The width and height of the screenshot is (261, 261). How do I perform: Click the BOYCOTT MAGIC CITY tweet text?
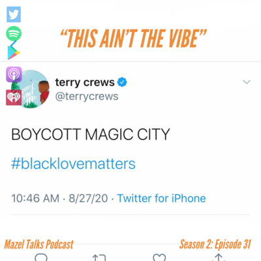[x=91, y=134]
